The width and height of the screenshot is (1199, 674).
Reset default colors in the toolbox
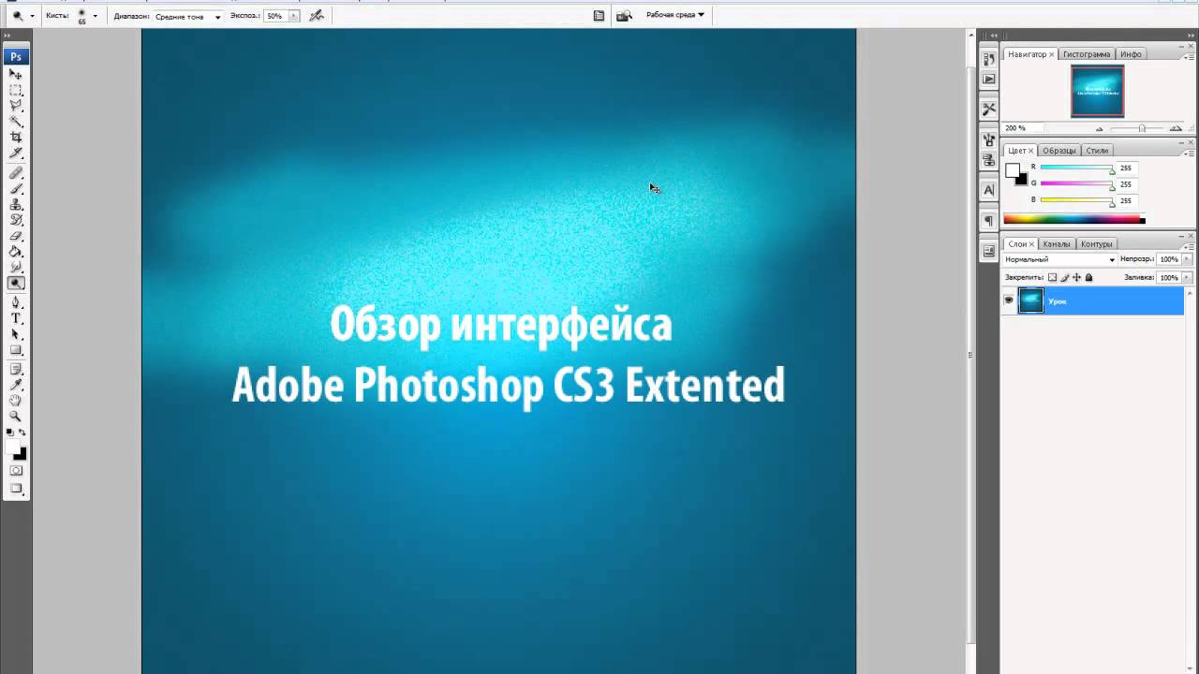point(10,432)
